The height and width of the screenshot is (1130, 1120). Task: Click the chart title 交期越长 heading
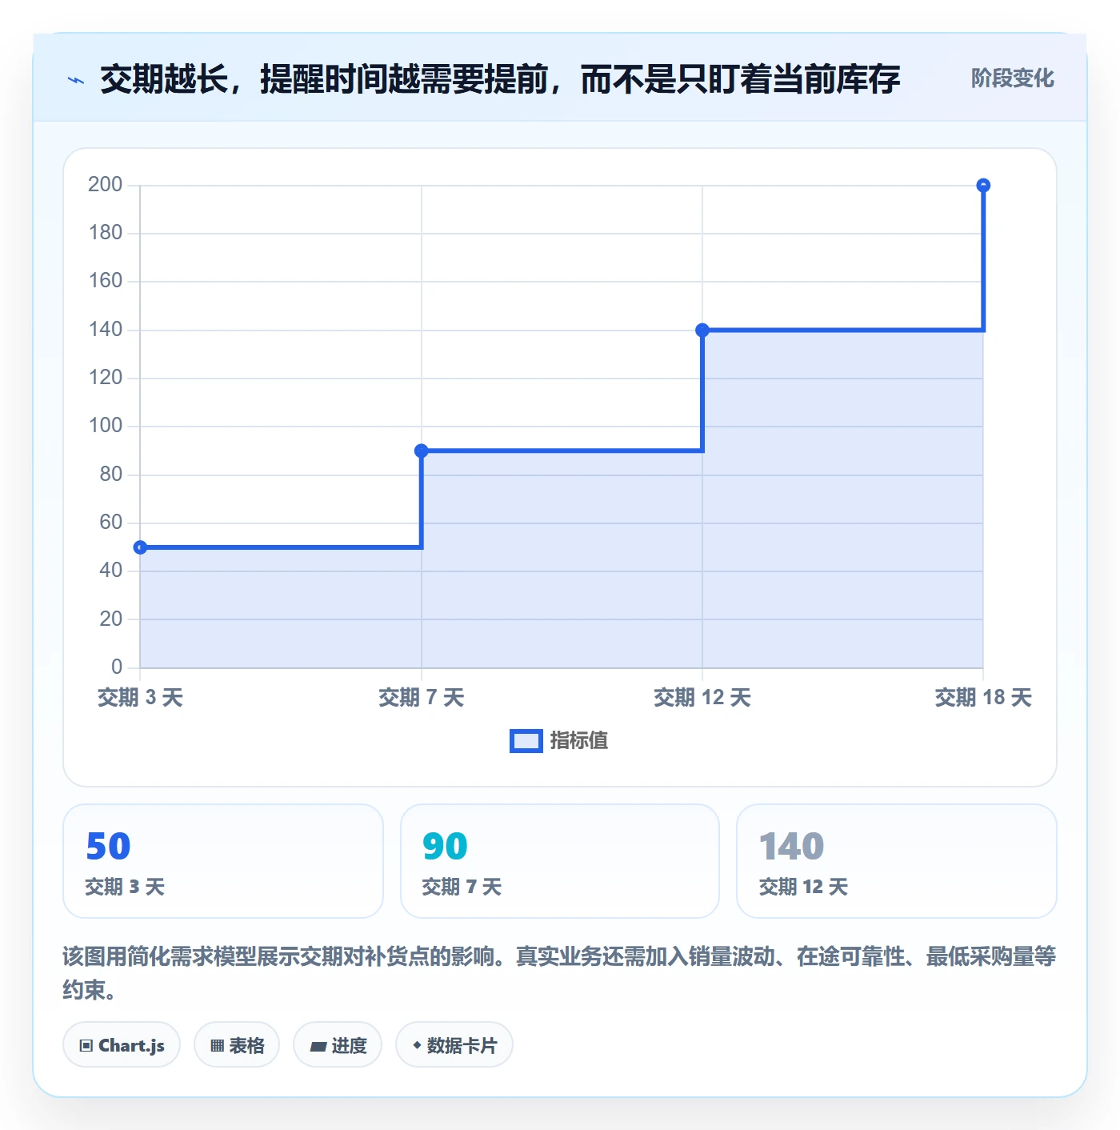500,79
